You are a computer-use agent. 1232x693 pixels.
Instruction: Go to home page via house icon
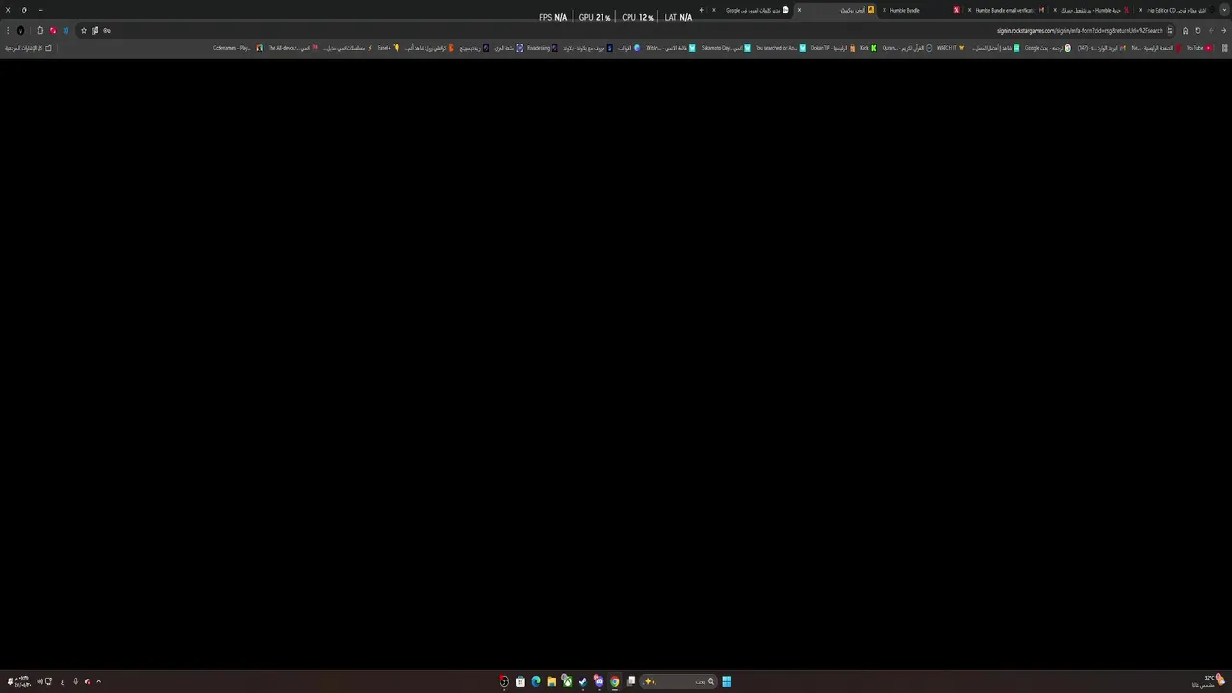click(1185, 31)
